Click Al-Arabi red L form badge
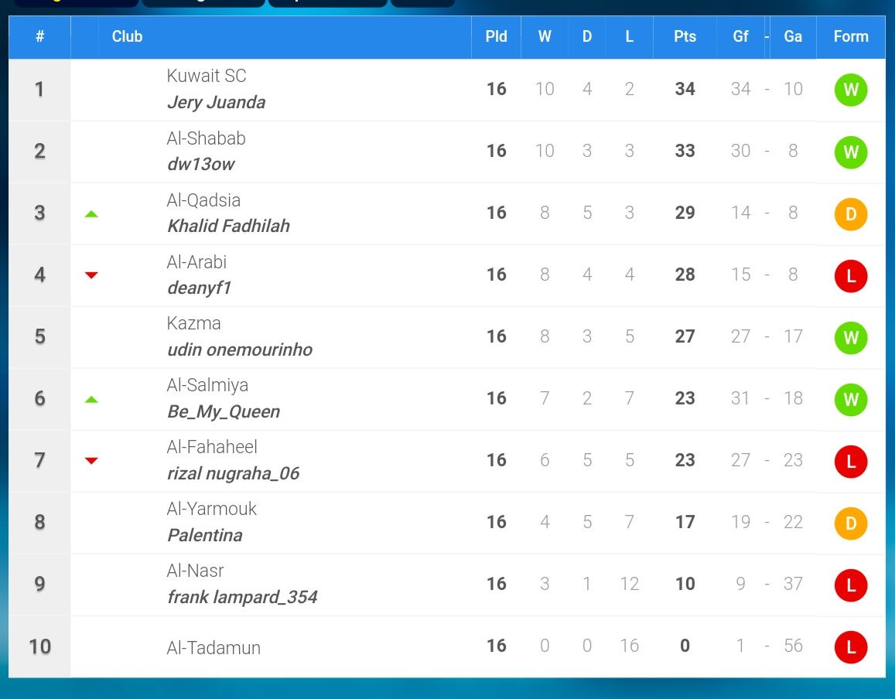Screen dimensions: 895x699 coord(850,276)
